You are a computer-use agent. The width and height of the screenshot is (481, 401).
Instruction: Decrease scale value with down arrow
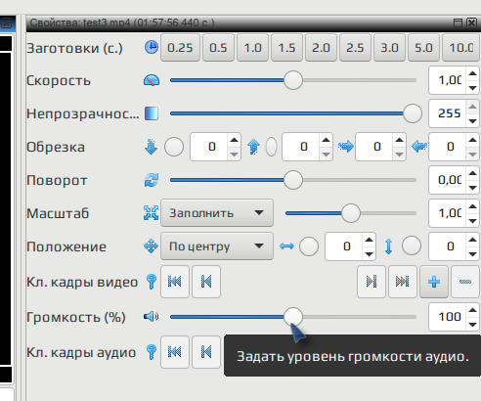point(472,220)
